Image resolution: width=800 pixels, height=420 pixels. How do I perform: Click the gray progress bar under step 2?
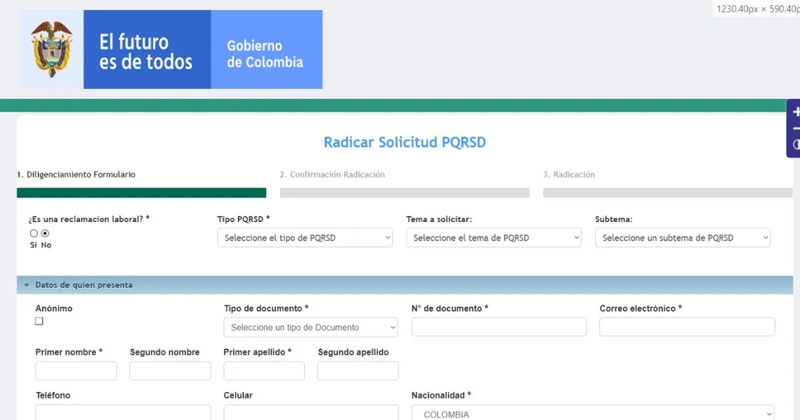click(405, 193)
